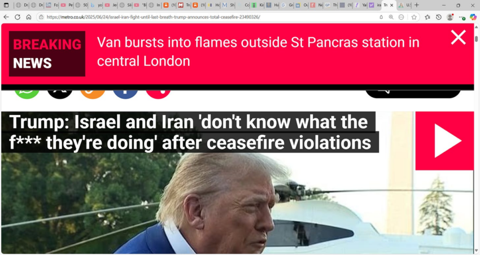Open Settings and more menu
Screen dimensions: 480x255
pos(461,17)
